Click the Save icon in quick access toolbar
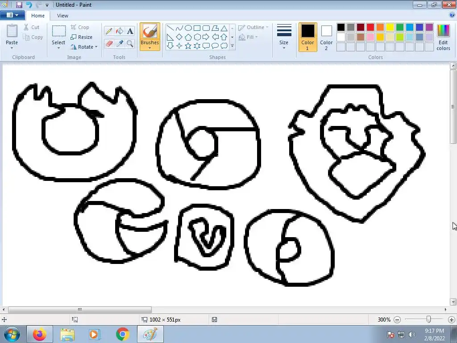The image size is (457, 343). tap(19, 4)
